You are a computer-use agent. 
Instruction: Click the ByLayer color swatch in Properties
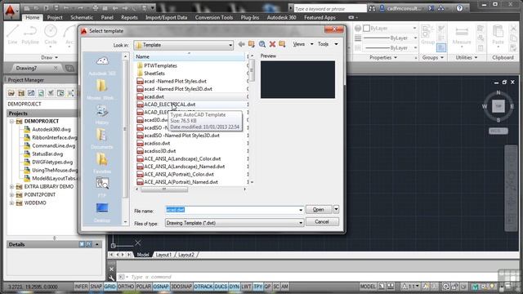[367, 29]
